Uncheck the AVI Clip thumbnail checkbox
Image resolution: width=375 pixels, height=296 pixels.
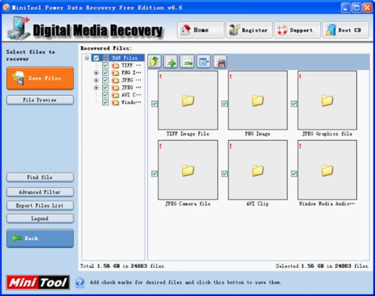tap(224, 173)
